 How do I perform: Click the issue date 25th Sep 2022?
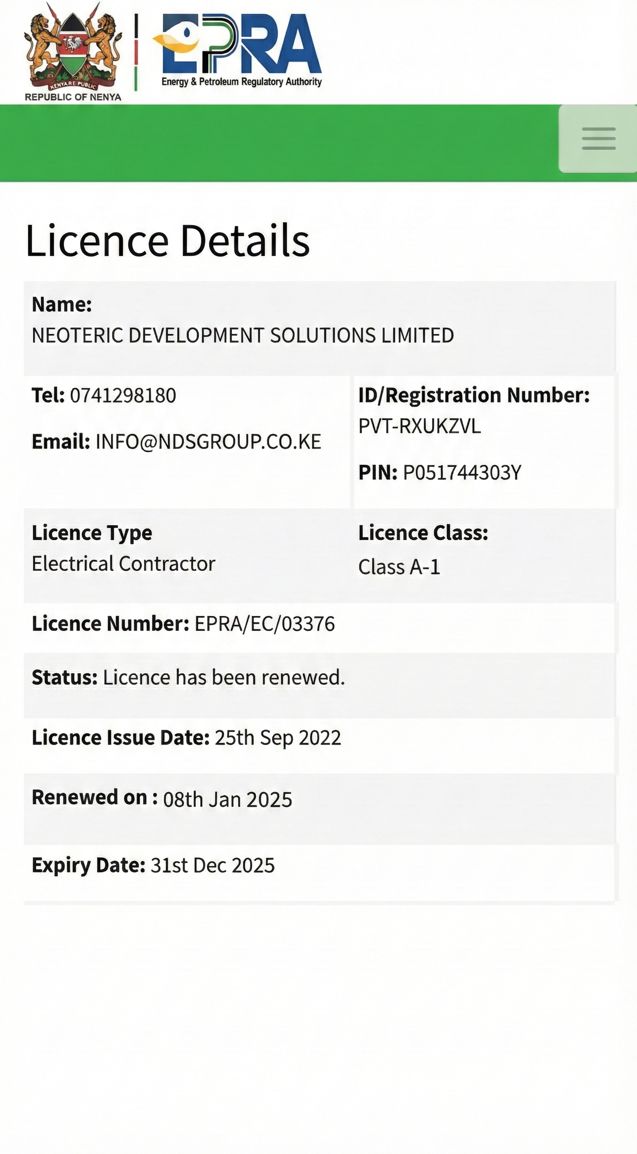pyautogui.click(x=278, y=737)
